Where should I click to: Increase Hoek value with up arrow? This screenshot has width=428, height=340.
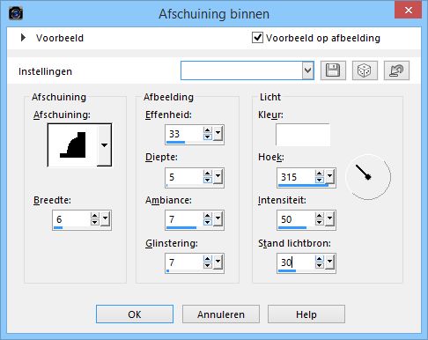tap(320, 174)
